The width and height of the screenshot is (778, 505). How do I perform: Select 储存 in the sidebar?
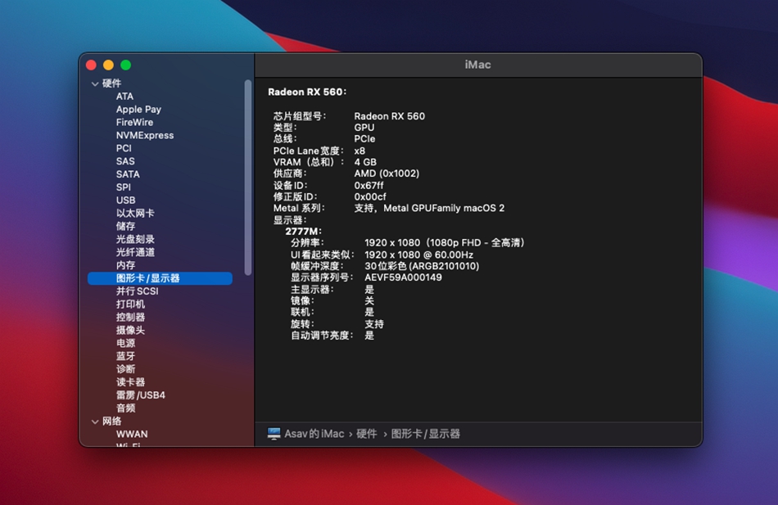click(x=125, y=226)
